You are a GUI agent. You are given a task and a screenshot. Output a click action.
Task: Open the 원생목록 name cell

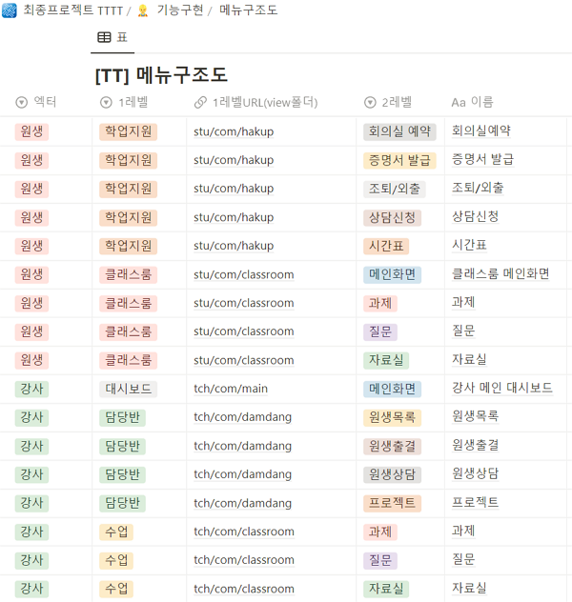coord(475,416)
